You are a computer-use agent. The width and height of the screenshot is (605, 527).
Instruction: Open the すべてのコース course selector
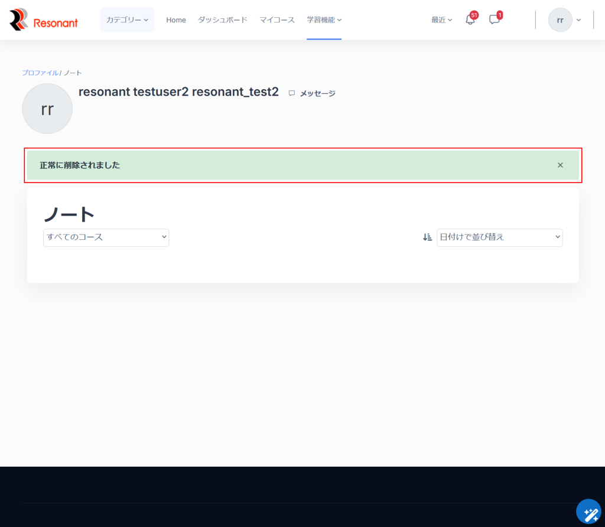106,238
